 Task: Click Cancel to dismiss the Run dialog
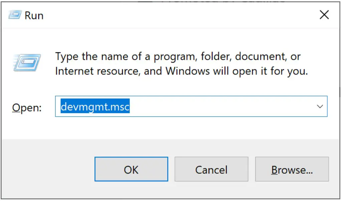point(211,169)
